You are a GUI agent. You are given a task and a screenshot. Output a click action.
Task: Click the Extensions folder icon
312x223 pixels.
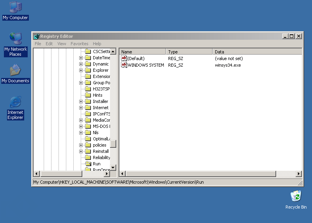88,76
